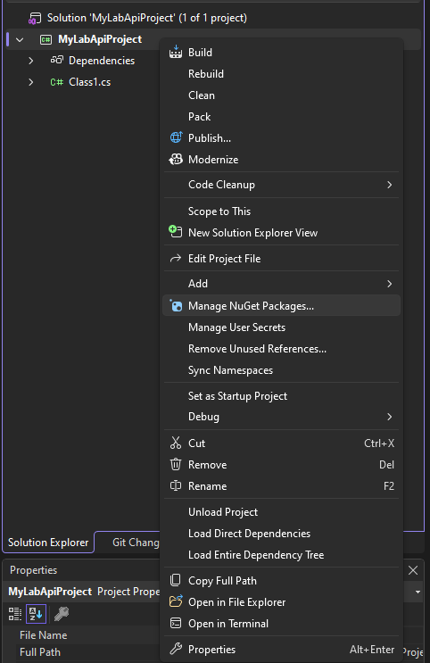Viewport: 430px width, 663px height.
Task: Click the Properties panel title
Action: point(33,570)
